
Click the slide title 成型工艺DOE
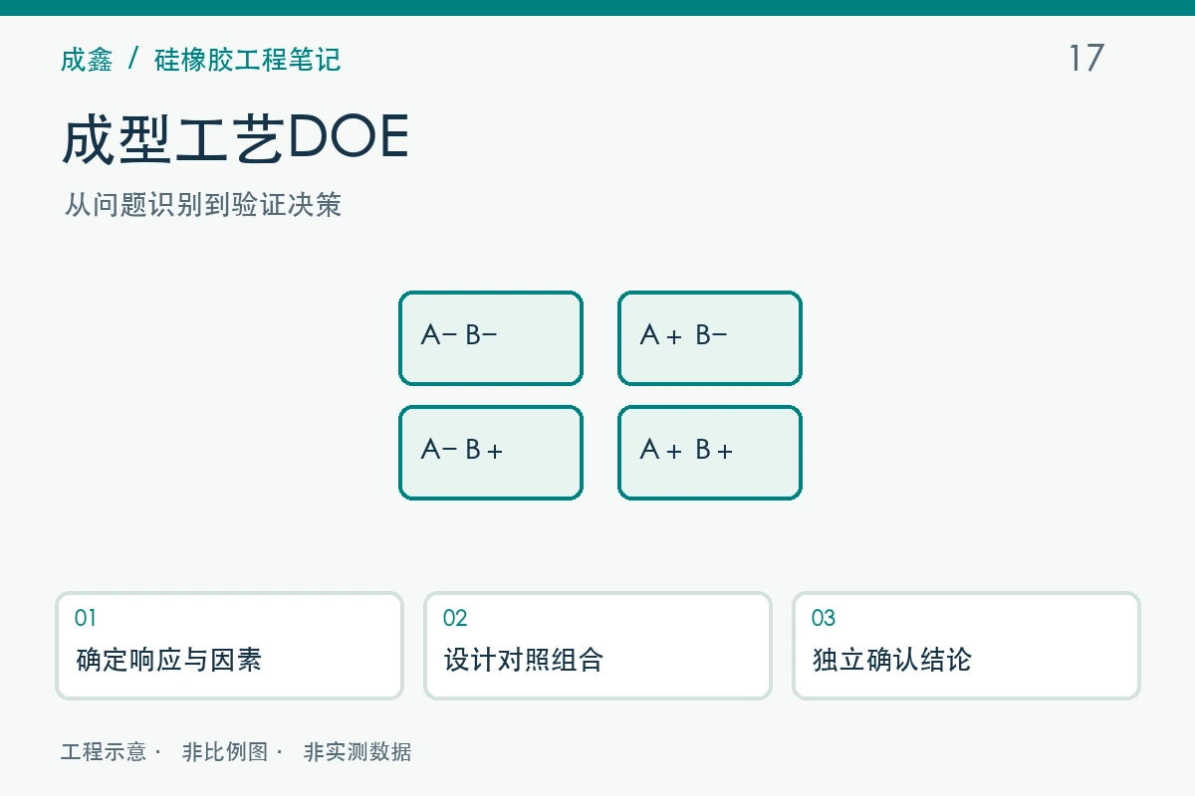pyautogui.click(x=235, y=138)
